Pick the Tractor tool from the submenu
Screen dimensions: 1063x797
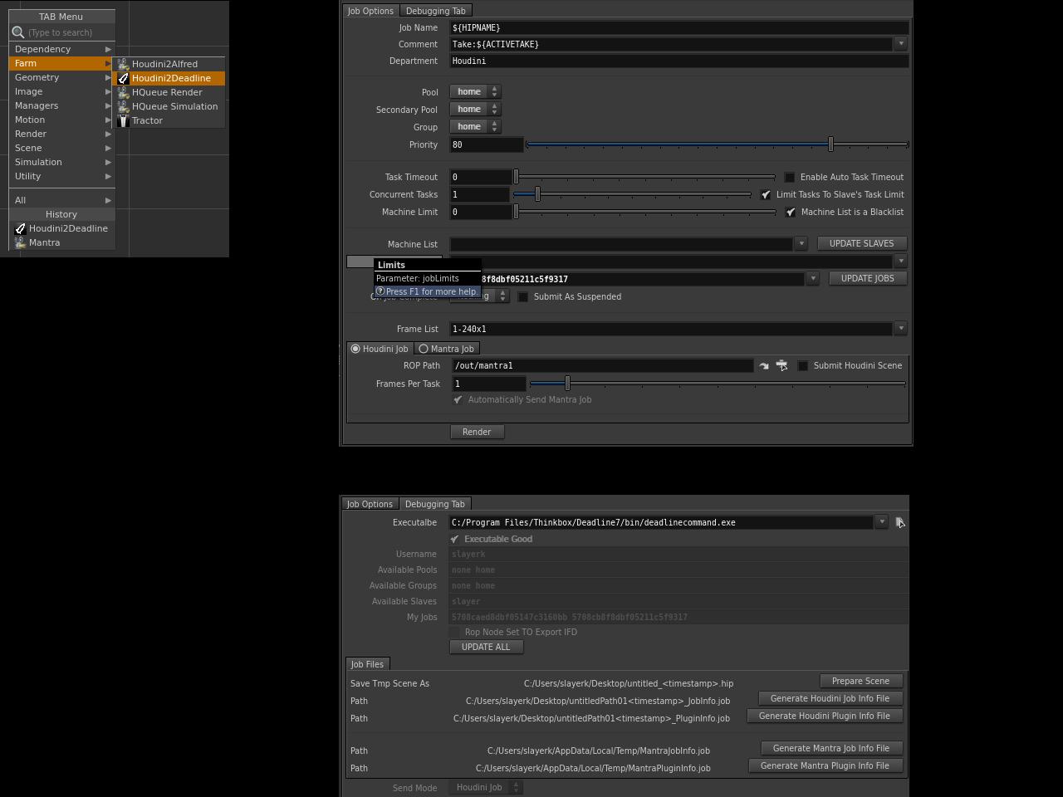(147, 120)
